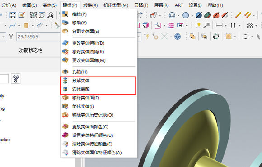Click the Unzoom magnifier icon

click(x=42, y=15)
